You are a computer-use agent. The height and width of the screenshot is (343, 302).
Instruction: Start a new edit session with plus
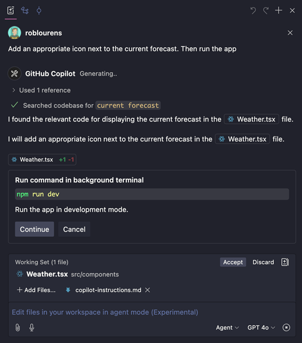click(279, 11)
